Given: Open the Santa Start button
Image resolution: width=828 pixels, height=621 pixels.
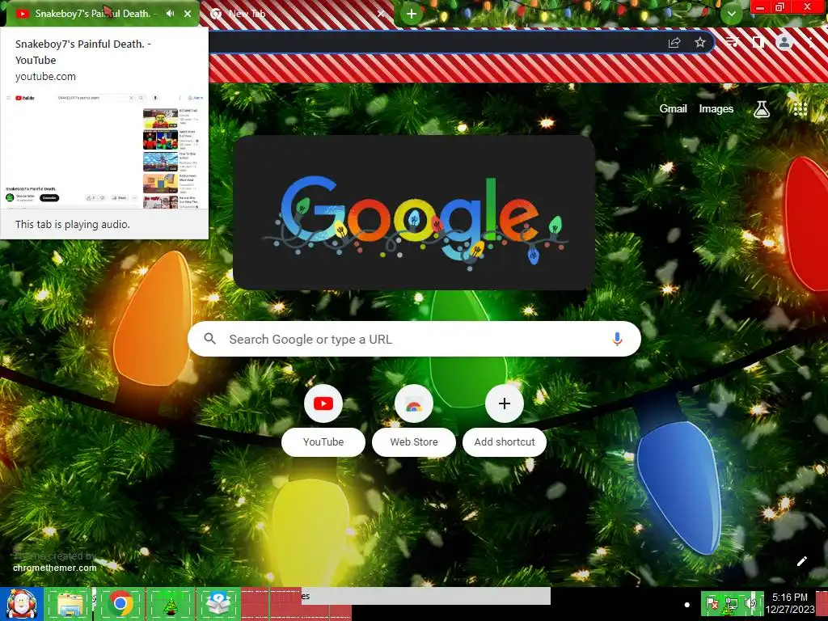Looking at the screenshot, I should click(x=21, y=604).
